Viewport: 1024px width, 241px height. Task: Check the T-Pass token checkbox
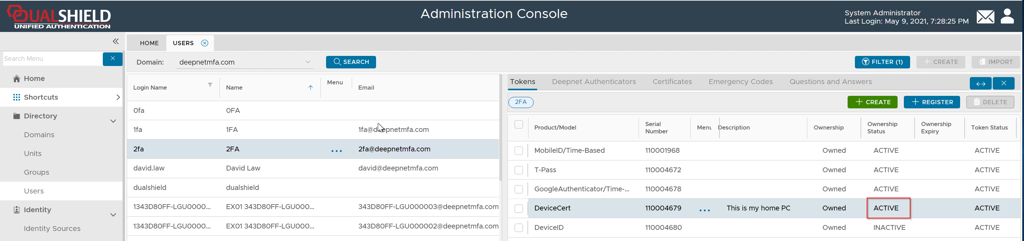coord(518,170)
